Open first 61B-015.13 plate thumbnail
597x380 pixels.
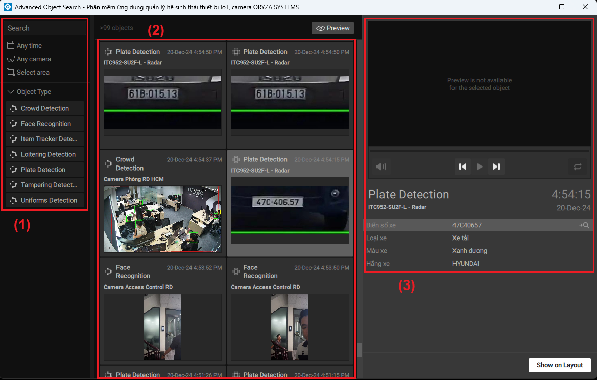[162, 103]
